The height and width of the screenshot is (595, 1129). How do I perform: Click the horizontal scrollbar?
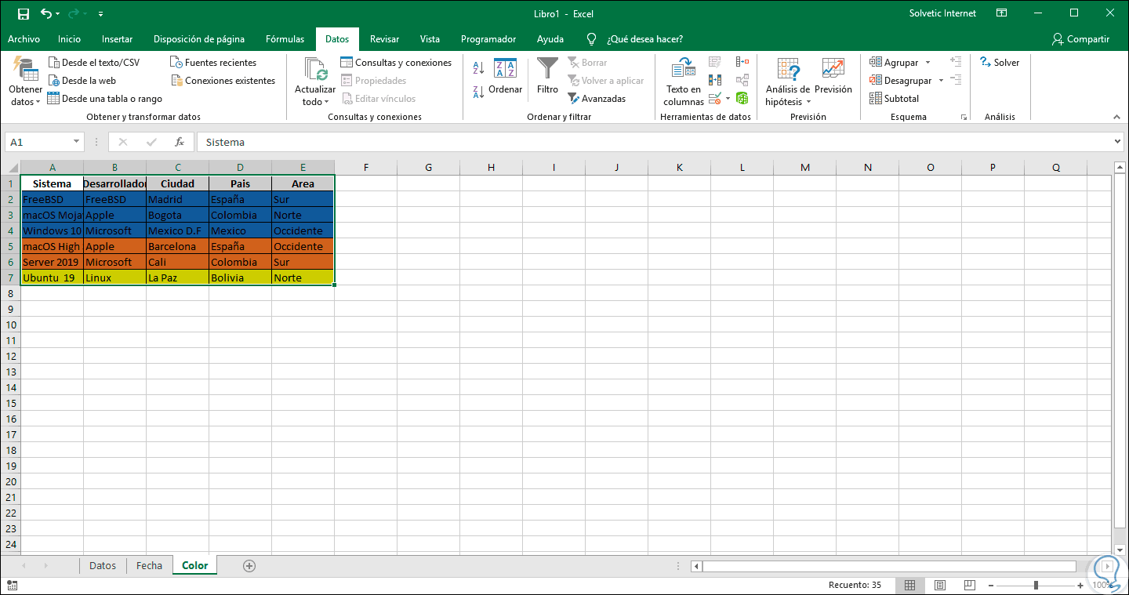click(x=889, y=566)
